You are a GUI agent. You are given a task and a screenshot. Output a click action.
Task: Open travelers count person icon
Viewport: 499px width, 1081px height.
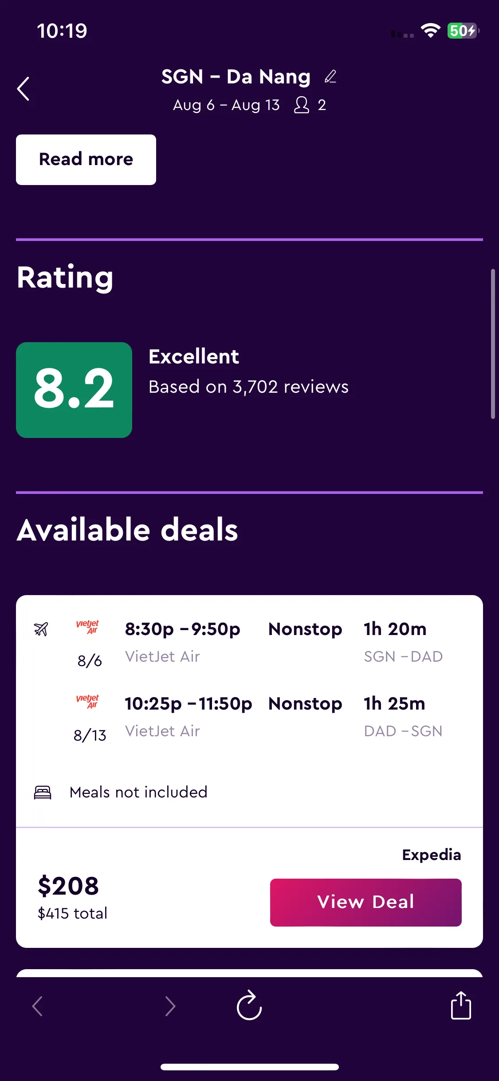pyautogui.click(x=302, y=105)
